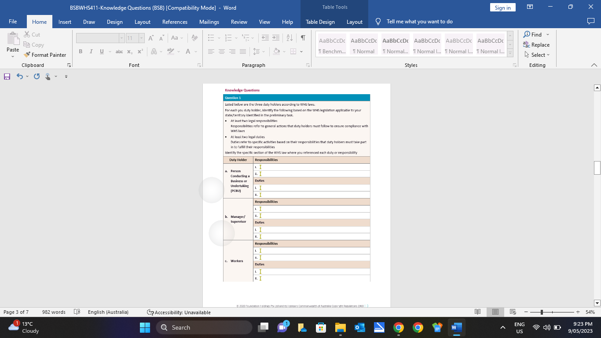
Task: Click the zoom slider handle
Action: tap(542, 312)
